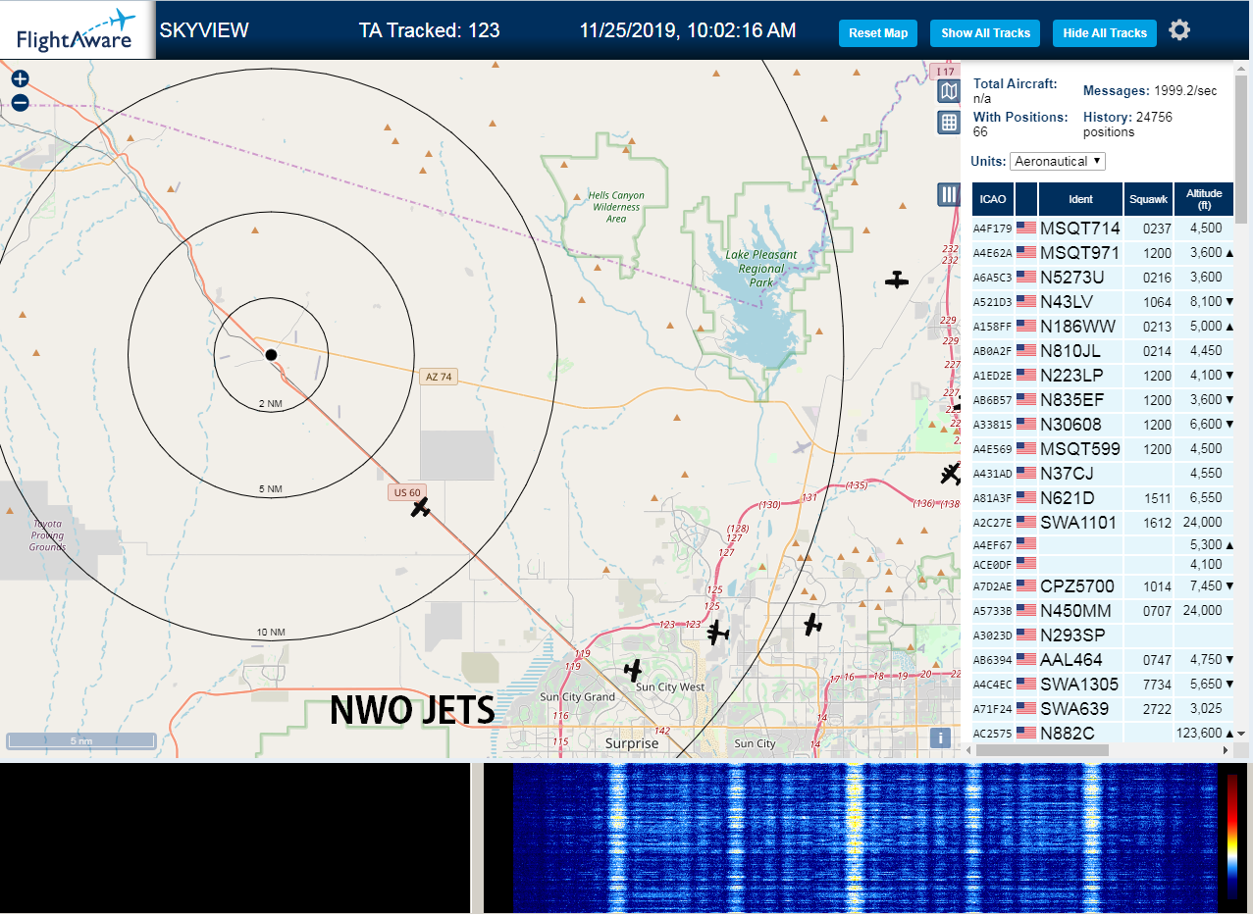This screenshot has width=1253, height=915.
Task: Select the aircraft over Sun City Grand
Action: point(633,671)
